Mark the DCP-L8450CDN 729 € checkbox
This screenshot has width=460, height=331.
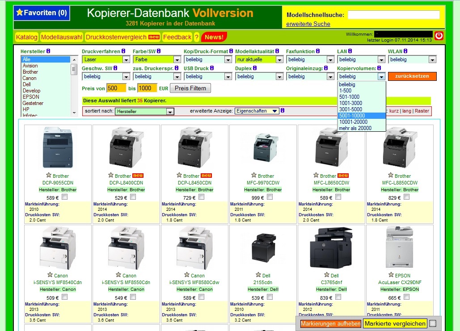coord(201,197)
